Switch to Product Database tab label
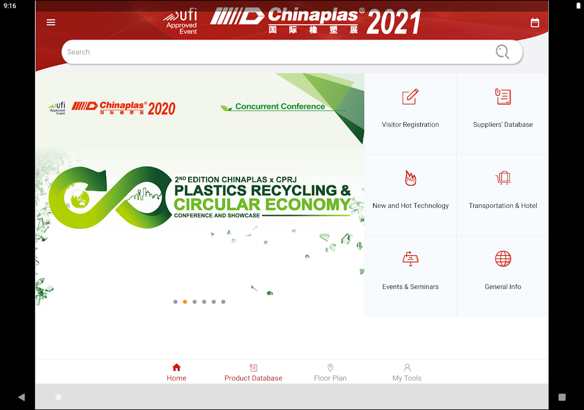This screenshot has height=410, width=584. [x=254, y=378]
